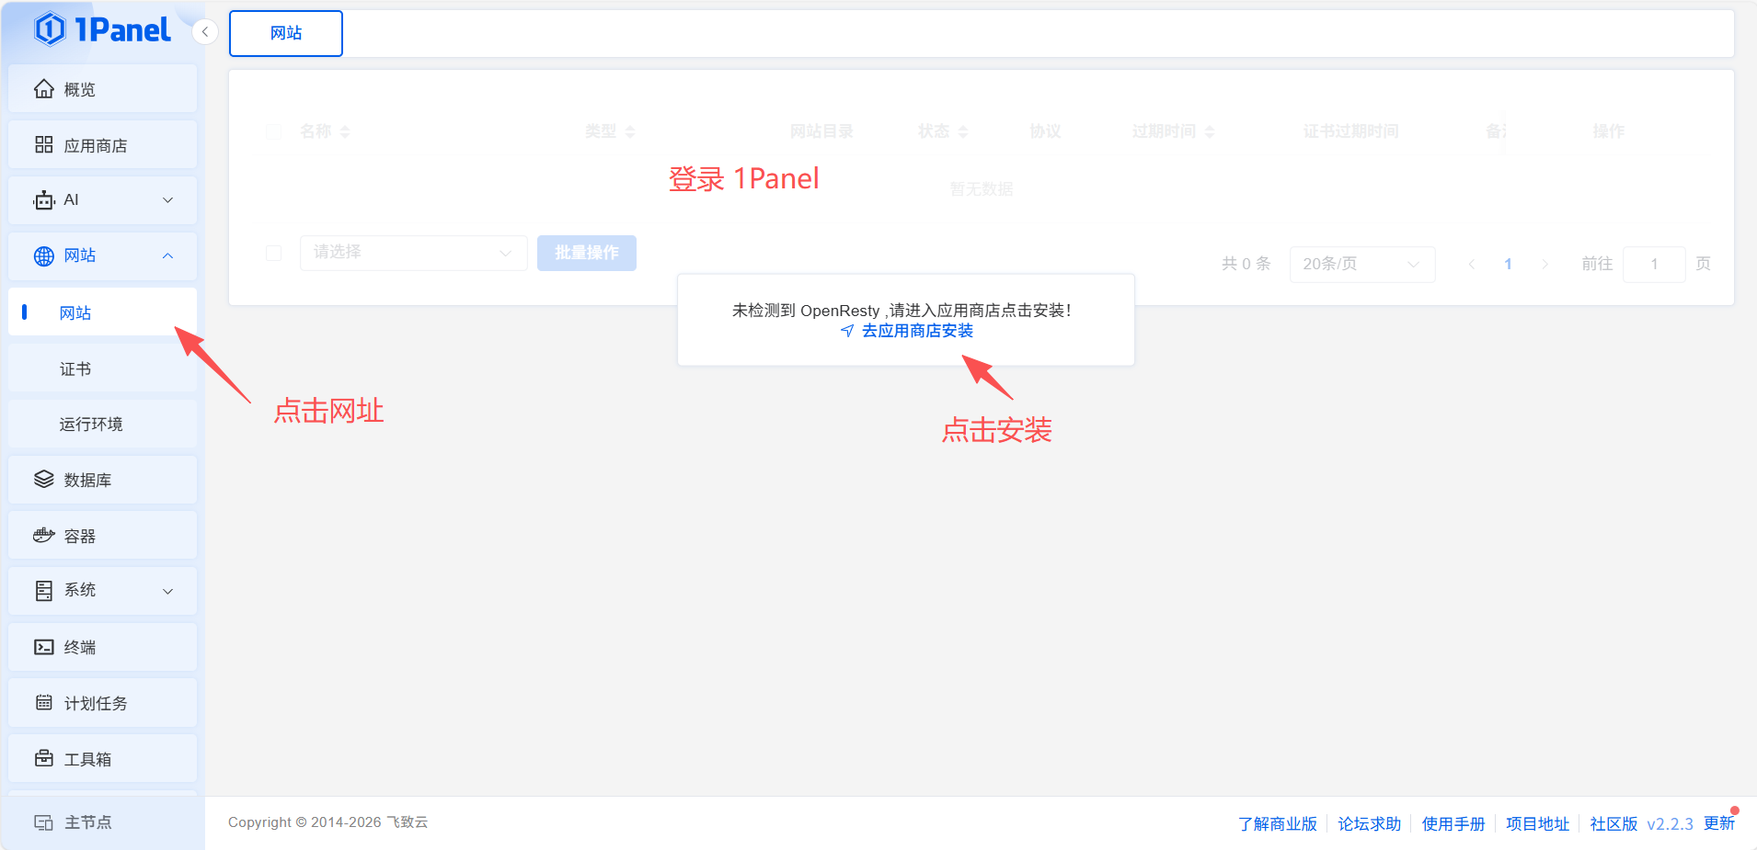Open 容器 via its Docker whale icon
The height and width of the screenshot is (850, 1757).
(44, 536)
